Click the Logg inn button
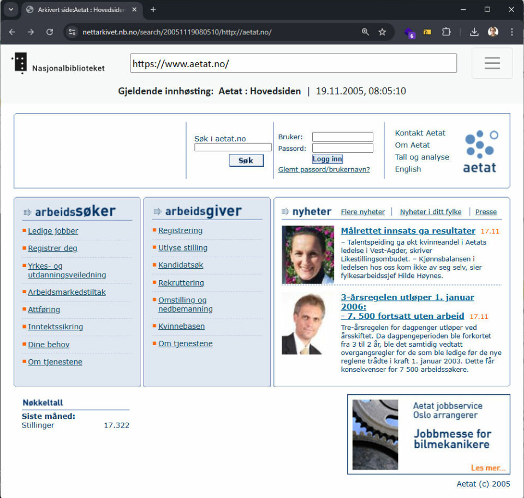This screenshot has width=524, height=498. (327, 159)
